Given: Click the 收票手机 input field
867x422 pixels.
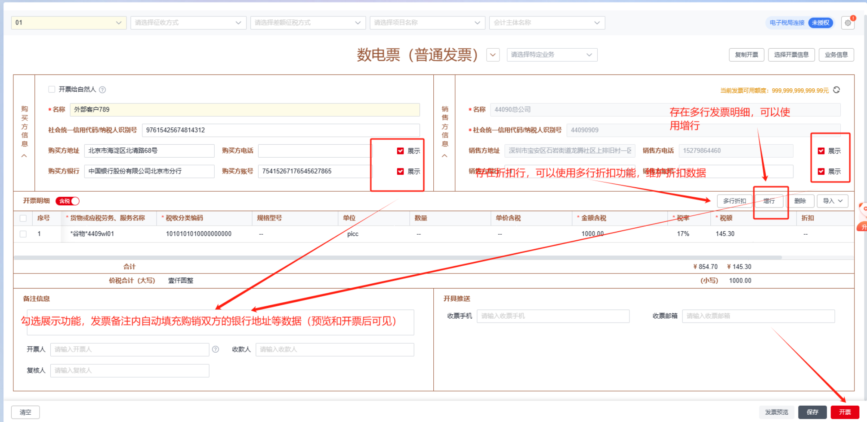Looking at the screenshot, I should (x=552, y=316).
